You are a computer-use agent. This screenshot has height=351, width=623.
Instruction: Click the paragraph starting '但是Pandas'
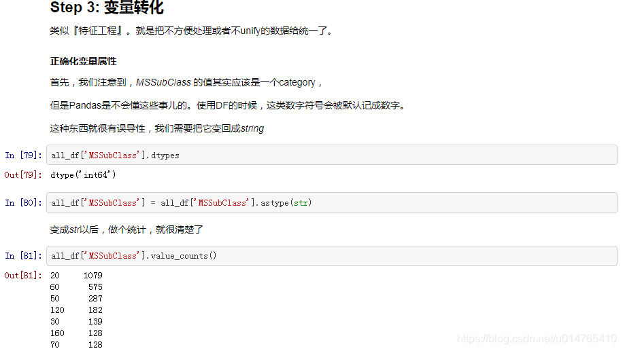click(x=228, y=105)
